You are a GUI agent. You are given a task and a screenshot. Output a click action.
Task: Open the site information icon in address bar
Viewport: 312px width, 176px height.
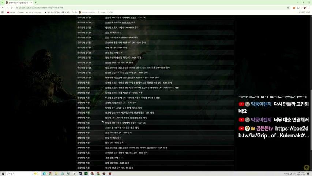(x=17, y=8)
